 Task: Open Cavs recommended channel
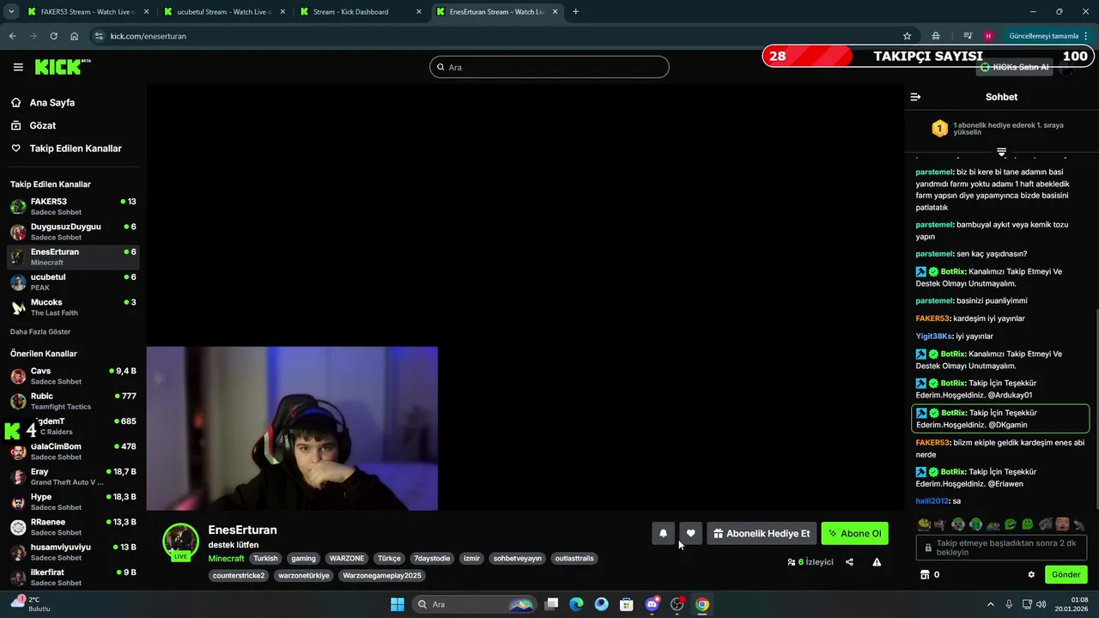click(x=73, y=376)
